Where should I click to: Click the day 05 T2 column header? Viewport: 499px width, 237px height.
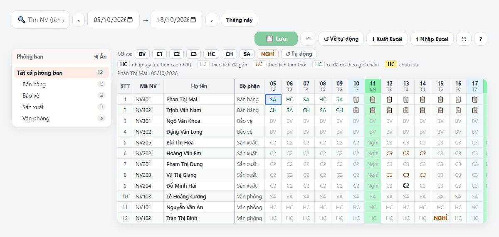(x=273, y=86)
